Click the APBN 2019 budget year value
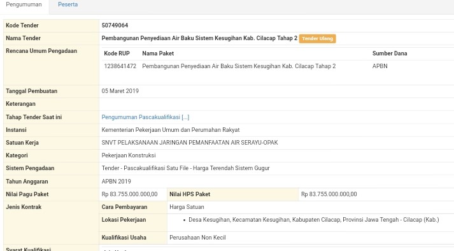This screenshot has width=454, height=251. (x=116, y=182)
